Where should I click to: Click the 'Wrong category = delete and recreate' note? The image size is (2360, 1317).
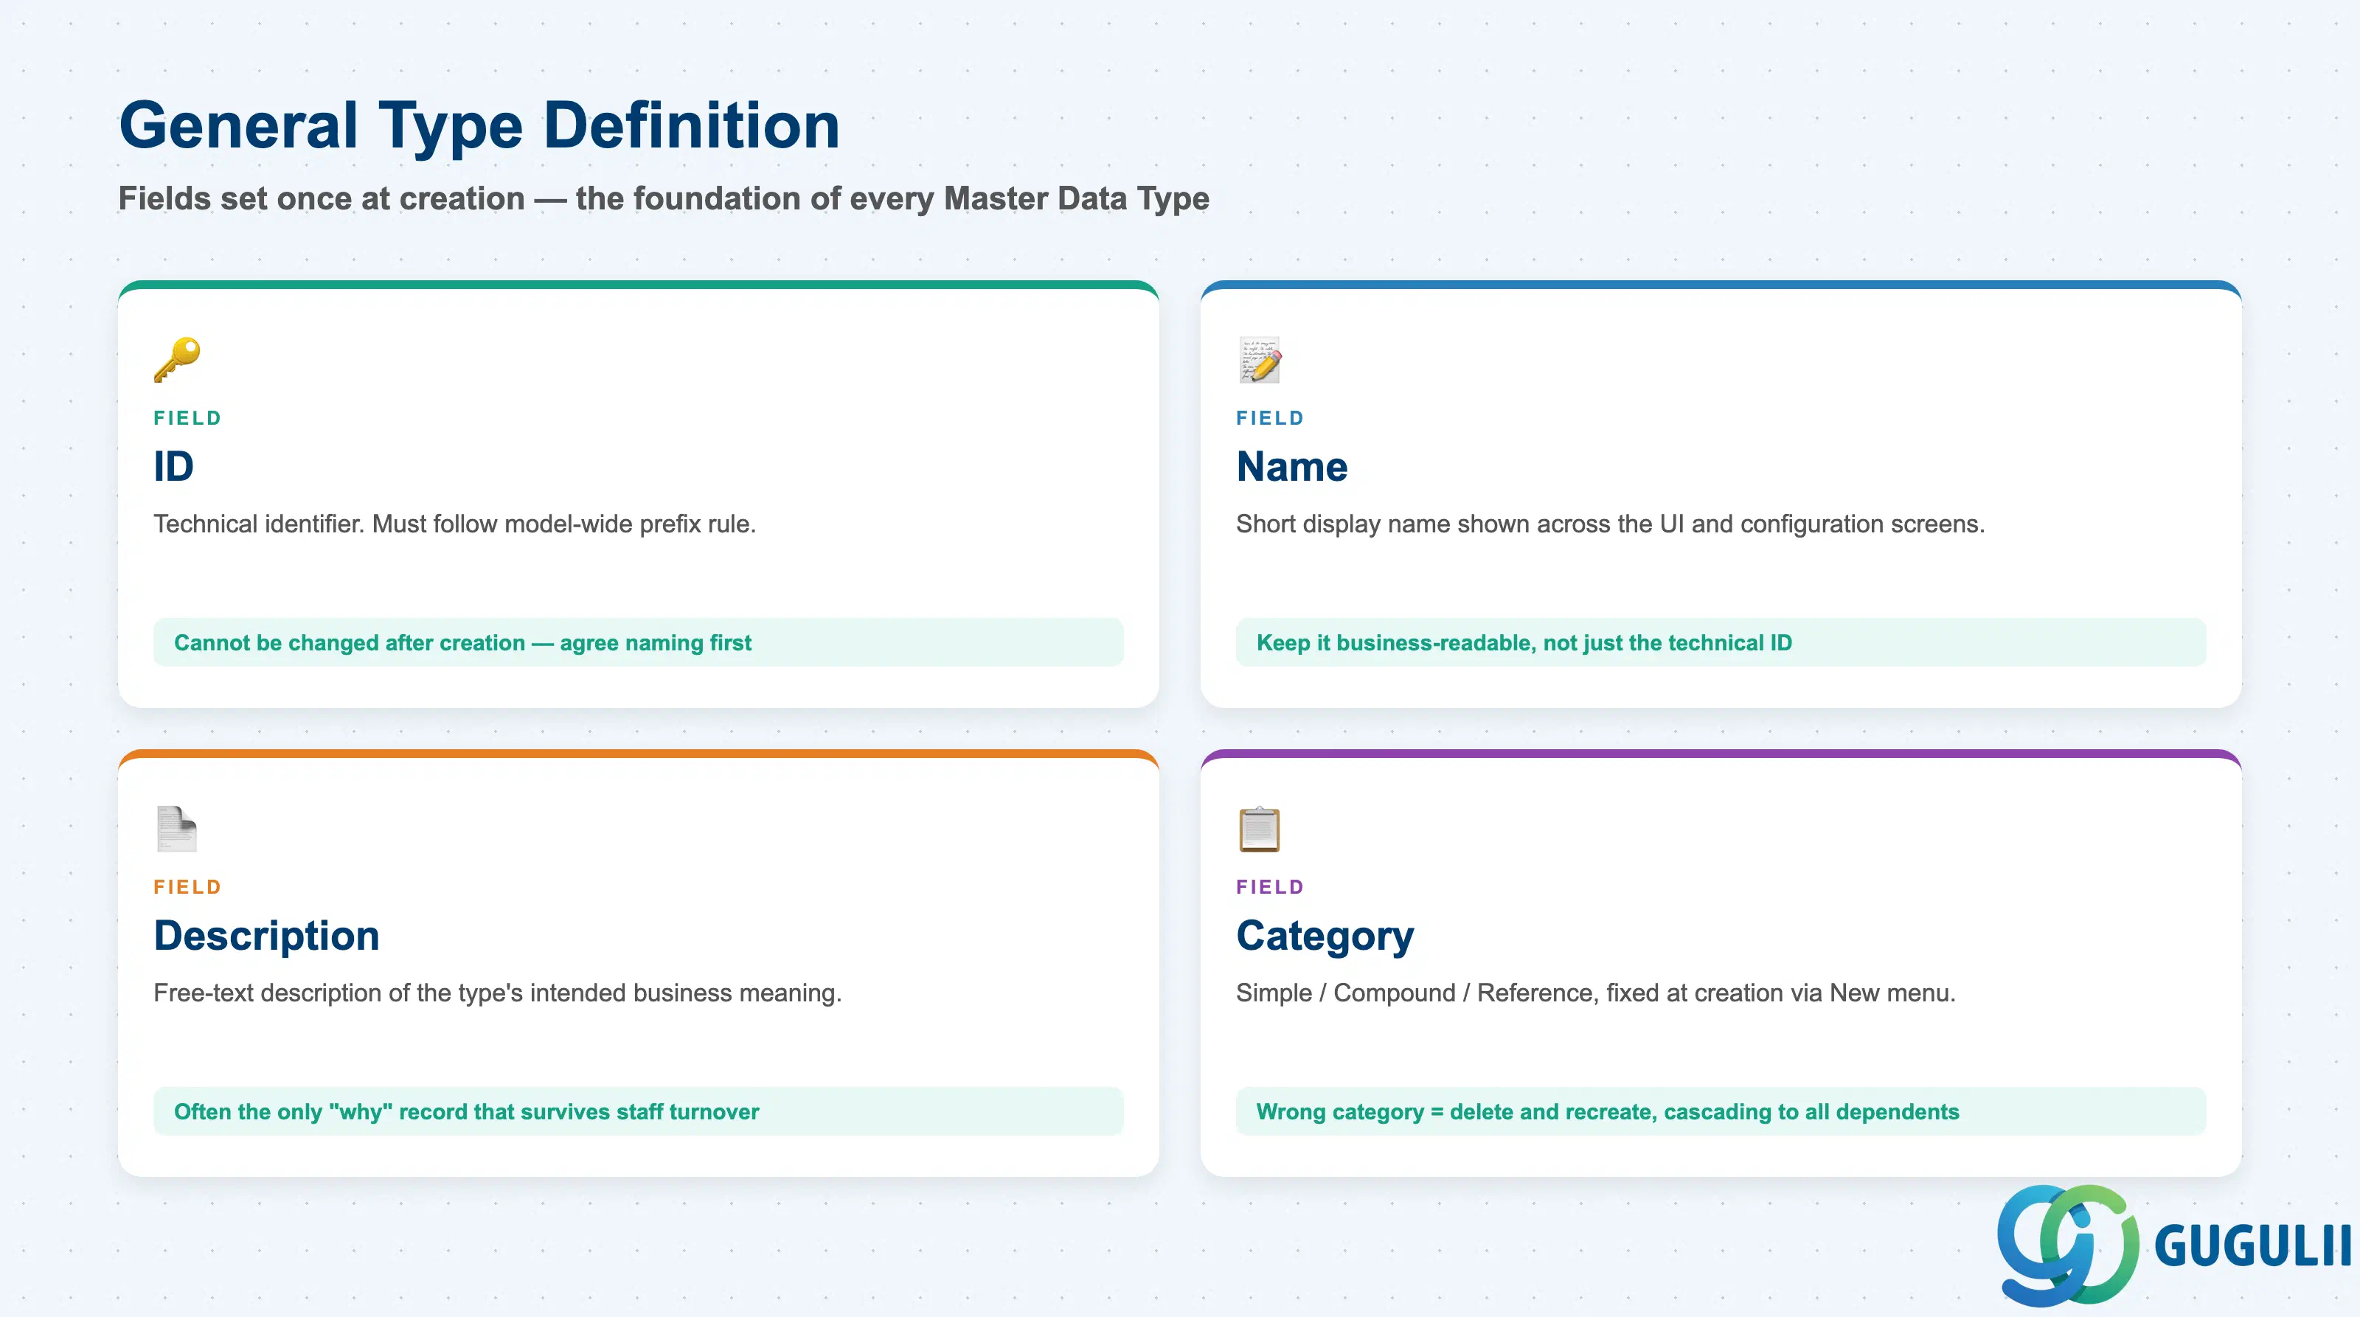click(1721, 1111)
